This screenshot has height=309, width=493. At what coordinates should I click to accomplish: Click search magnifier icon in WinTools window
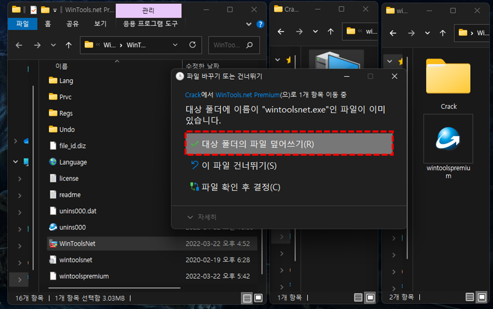pos(250,45)
